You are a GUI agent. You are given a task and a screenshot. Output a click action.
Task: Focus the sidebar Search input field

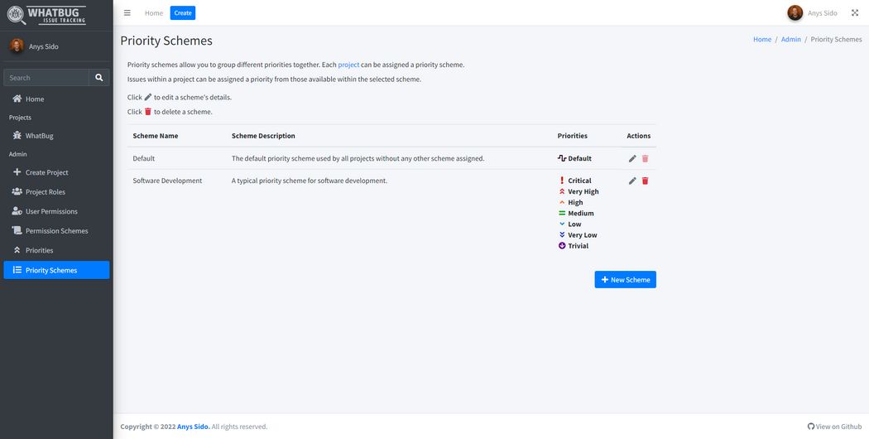[x=46, y=78]
